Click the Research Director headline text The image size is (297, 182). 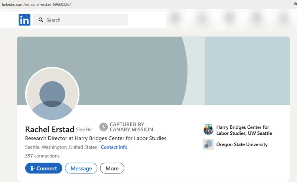96,138
